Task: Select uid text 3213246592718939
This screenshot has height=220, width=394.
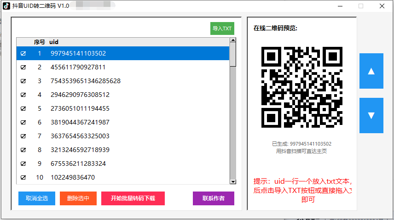Action: pyautogui.click(x=80, y=150)
